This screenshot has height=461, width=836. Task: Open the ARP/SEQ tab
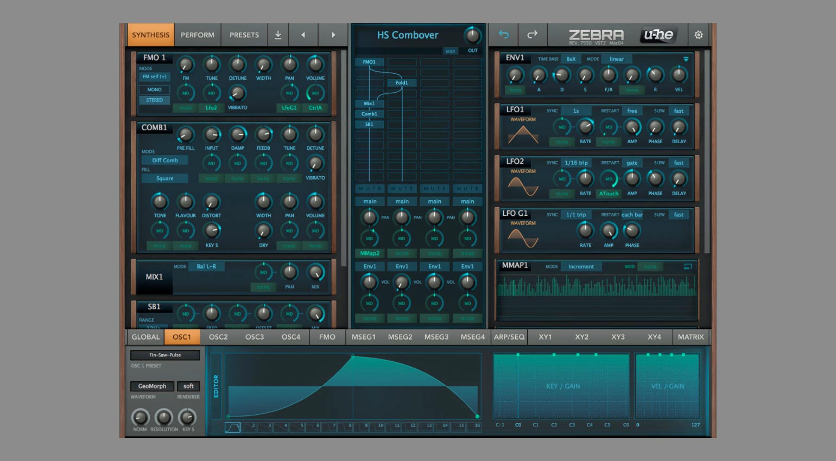(x=509, y=337)
